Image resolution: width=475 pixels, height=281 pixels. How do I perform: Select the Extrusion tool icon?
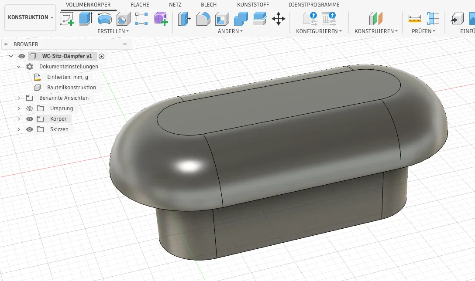86,19
